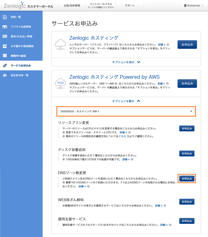Click external link icon after WEB改ざん検知 詳細
The height and width of the screenshot is (237, 208).
165,206
